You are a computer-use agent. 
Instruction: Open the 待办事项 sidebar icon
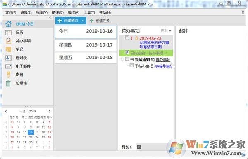click(x=8, y=41)
